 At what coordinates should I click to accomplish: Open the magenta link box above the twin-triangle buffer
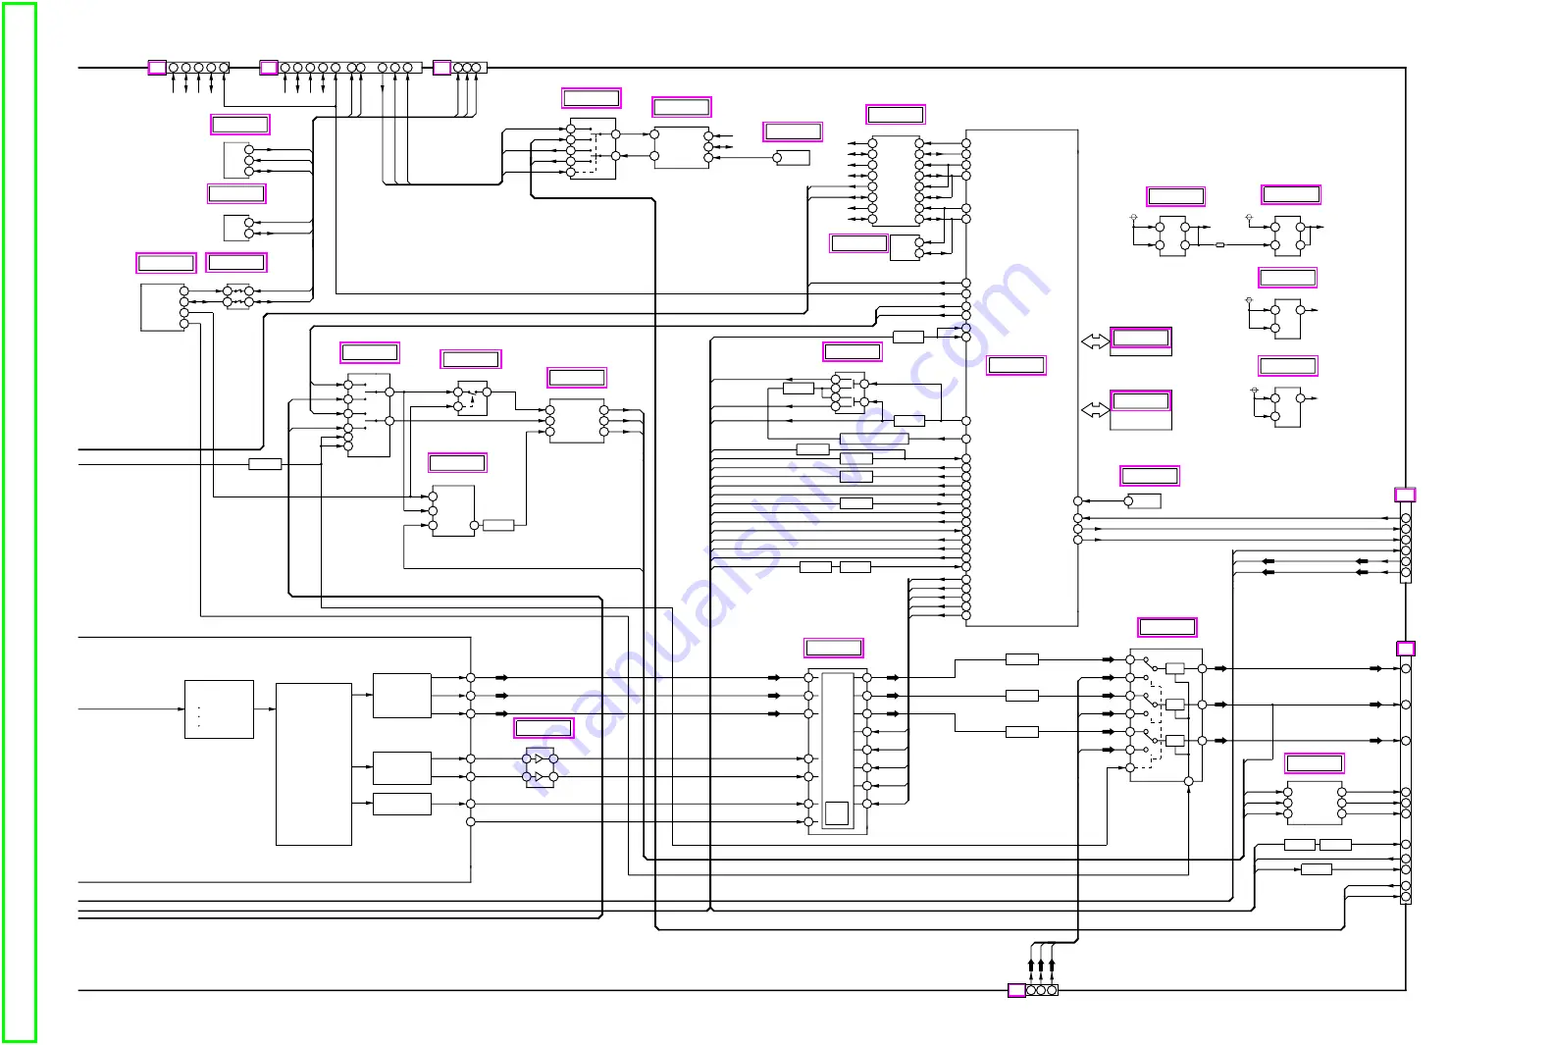[544, 728]
